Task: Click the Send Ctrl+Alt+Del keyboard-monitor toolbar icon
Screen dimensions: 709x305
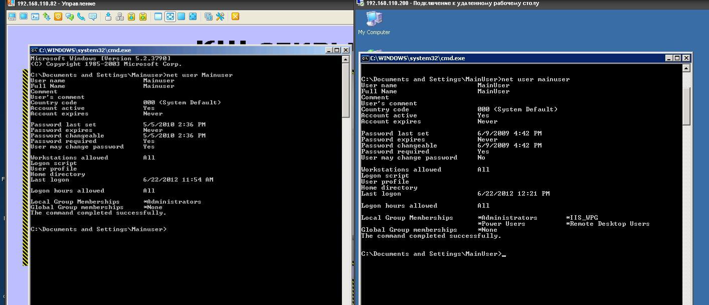Action: pyautogui.click(x=12, y=17)
